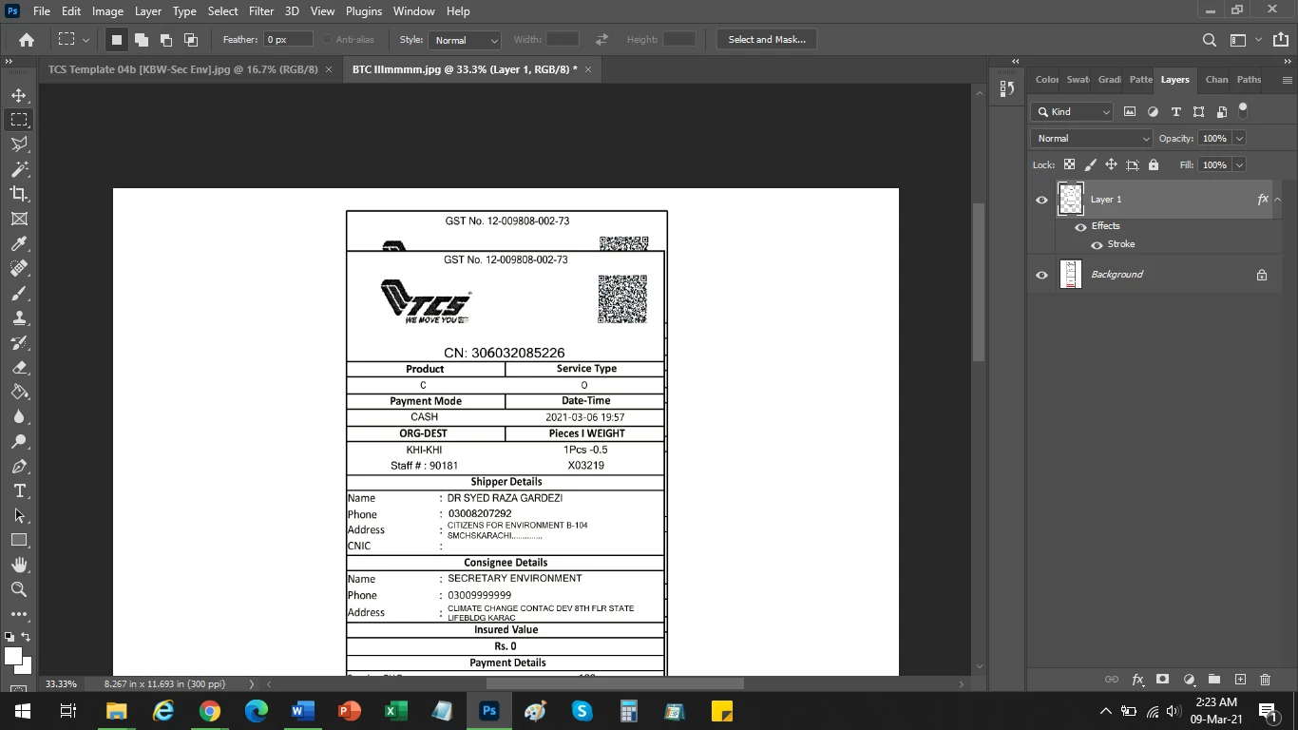Select the Magic Wand tool
The image size is (1298, 730).
coord(19,169)
